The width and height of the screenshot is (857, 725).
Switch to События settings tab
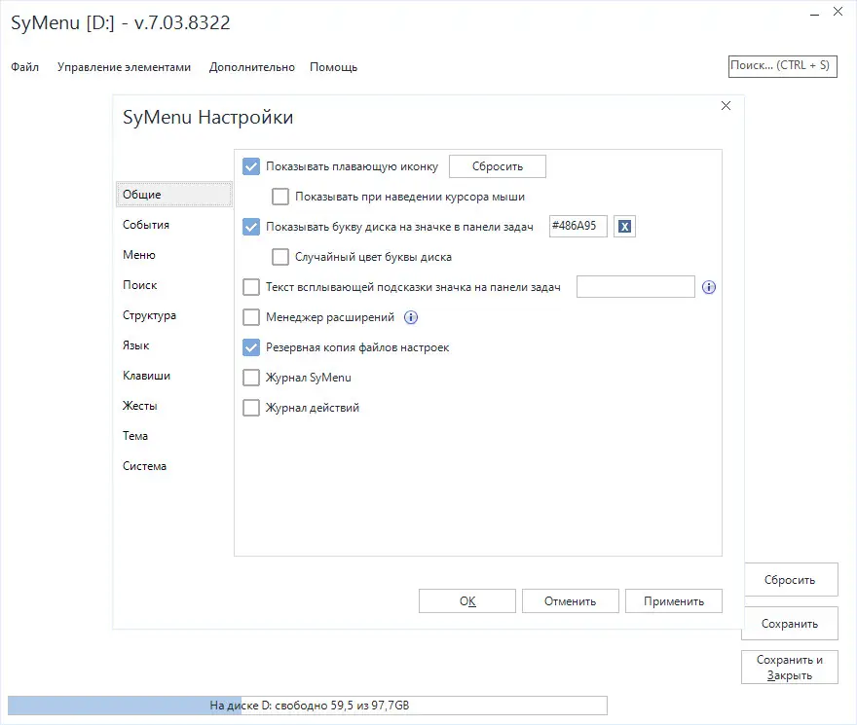(146, 225)
